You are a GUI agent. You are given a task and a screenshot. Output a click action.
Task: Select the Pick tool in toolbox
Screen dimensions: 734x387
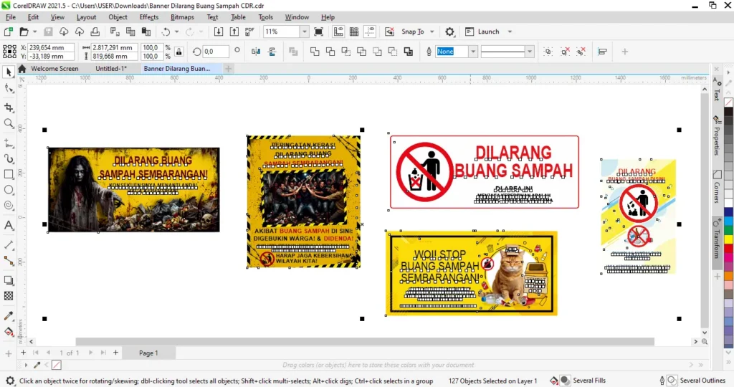coord(9,72)
